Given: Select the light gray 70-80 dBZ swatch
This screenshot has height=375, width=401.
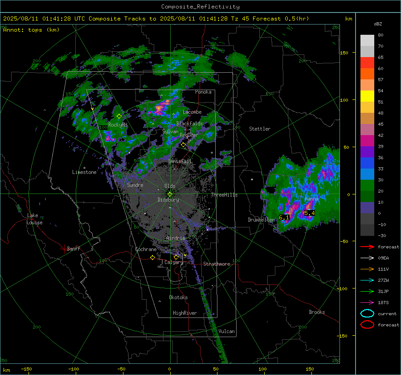Looking at the screenshot, I should (367, 41).
